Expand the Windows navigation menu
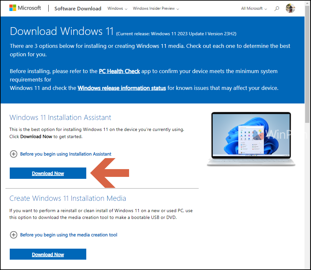 117,8
